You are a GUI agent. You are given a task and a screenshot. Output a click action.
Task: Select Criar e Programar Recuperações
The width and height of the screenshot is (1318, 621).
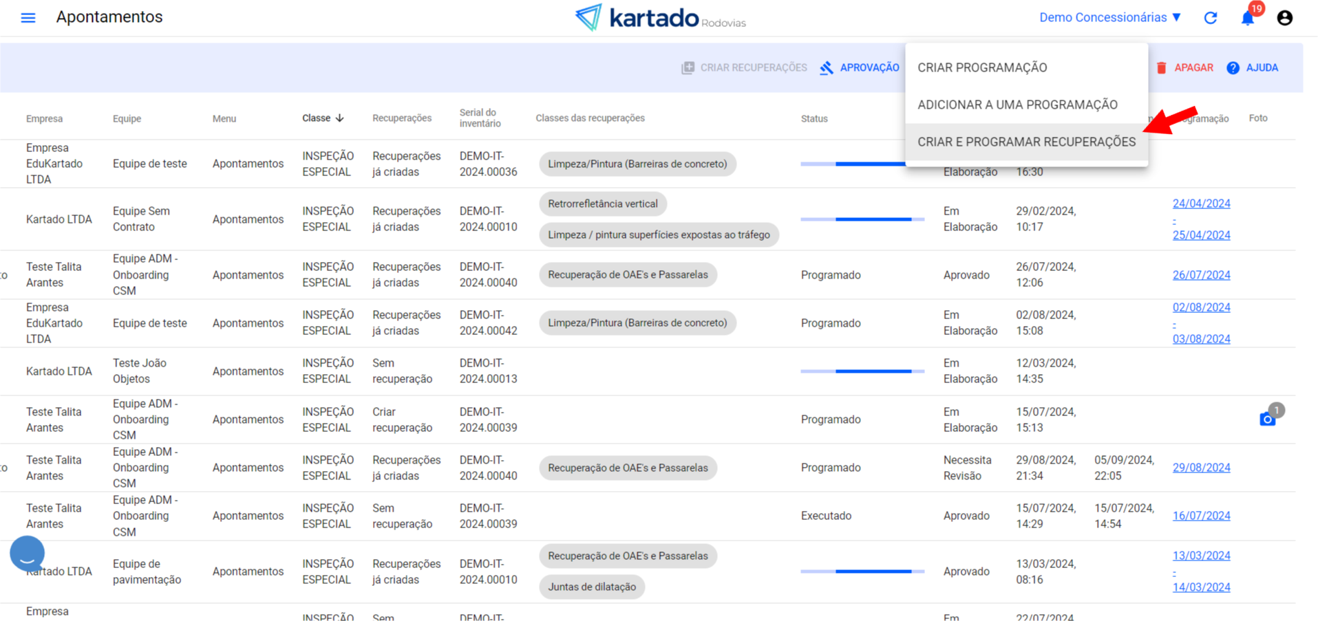tap(1026, 142)
